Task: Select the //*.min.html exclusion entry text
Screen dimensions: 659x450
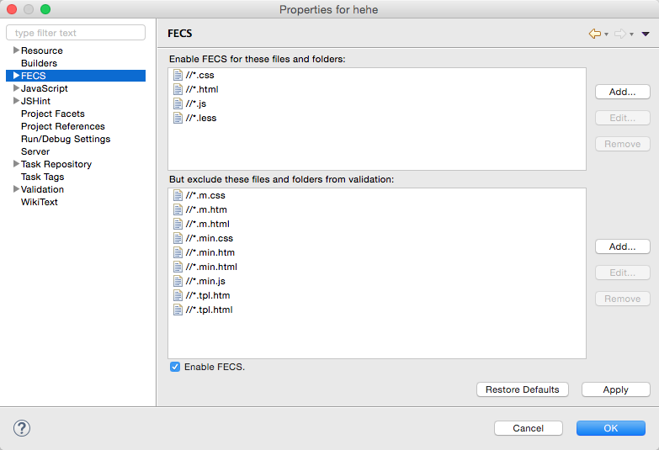Action: pyautogui.click(x=211, y=267)
